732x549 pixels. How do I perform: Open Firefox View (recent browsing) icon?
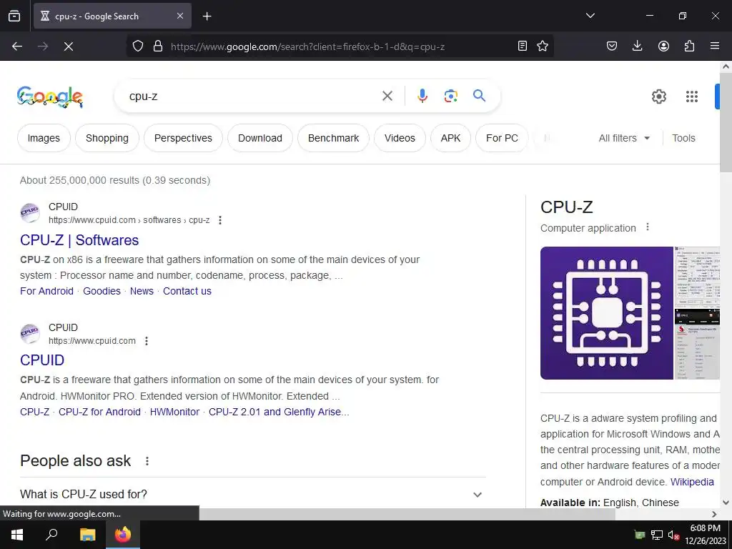(14, 16)
